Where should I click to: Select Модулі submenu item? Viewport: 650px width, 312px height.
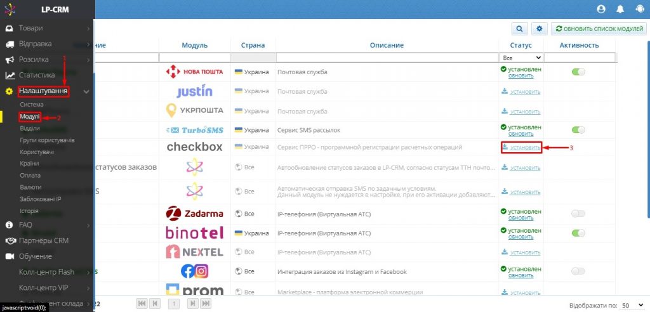pos(30,117)
